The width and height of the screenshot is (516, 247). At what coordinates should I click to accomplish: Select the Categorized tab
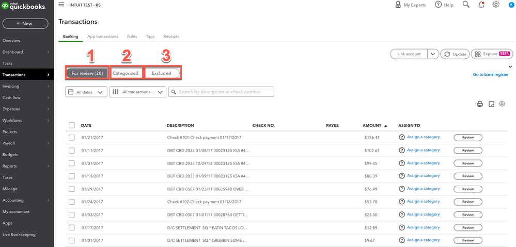pos(126,73)
